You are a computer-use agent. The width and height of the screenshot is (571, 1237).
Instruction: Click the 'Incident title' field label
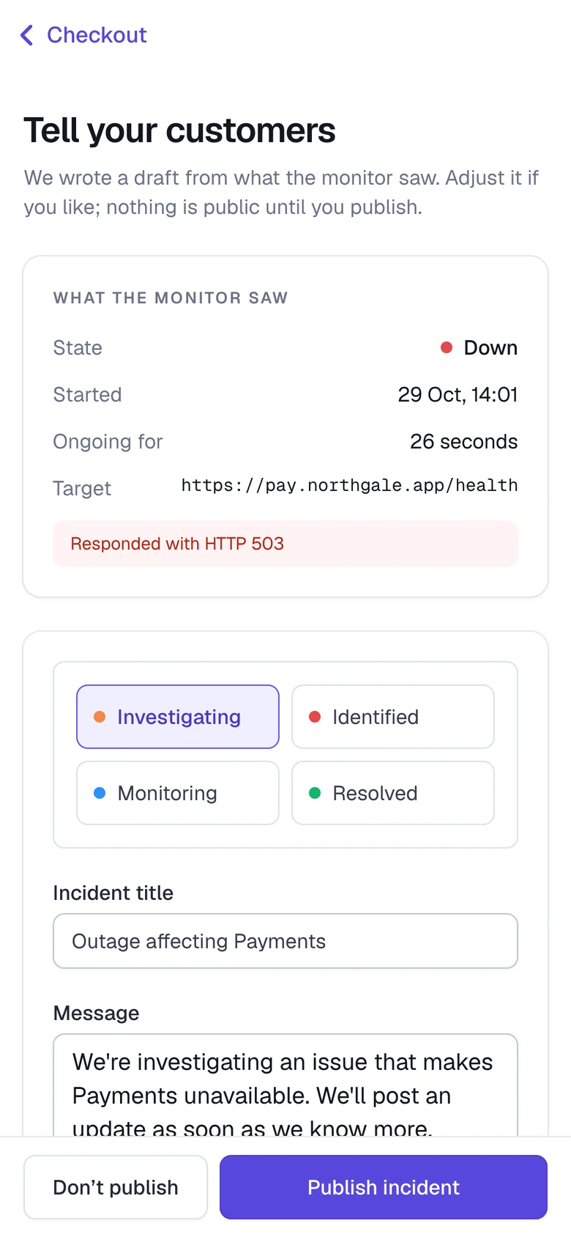(x=113, y=893)
